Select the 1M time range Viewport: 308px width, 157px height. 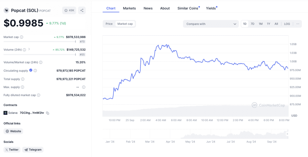click(x=261, y=24)
